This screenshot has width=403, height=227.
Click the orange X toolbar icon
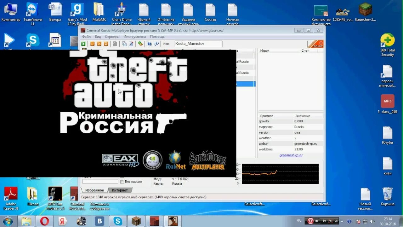pos(99,44)
